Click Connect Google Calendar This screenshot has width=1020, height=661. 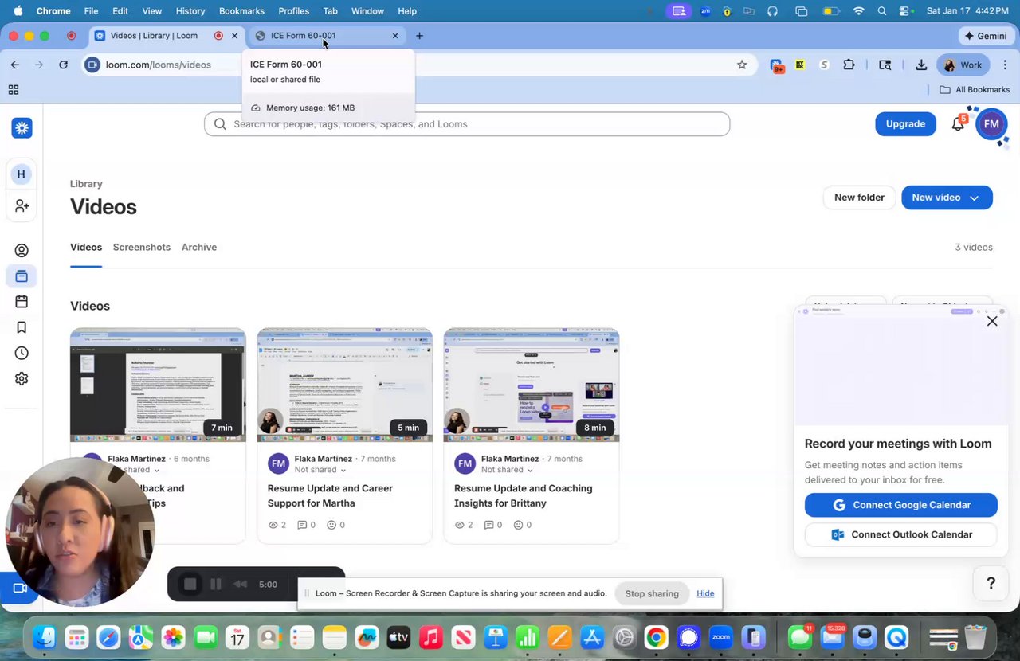point(901,505)
